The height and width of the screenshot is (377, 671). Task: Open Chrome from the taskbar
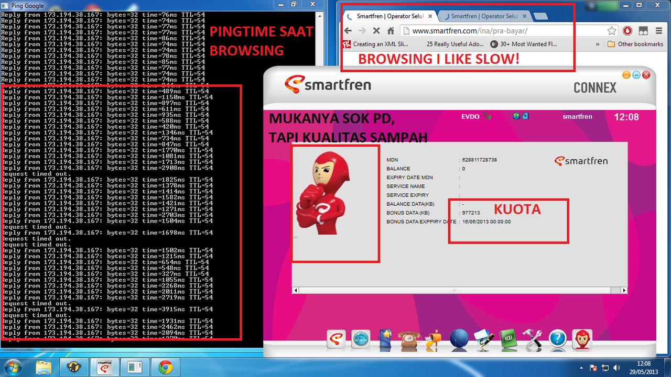pyautogui.click(x=166, y=367)
